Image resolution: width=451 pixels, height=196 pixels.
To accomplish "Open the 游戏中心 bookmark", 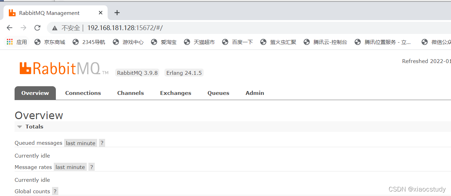I will [x=128, y=42].
